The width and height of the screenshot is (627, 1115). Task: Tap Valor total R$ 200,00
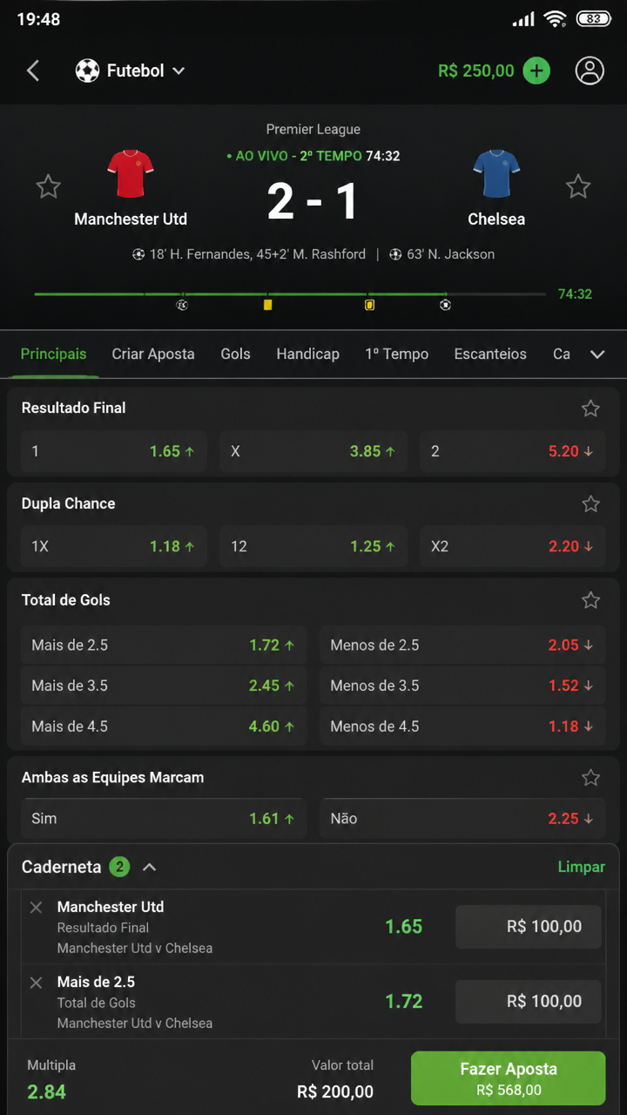click(335, 1091)
